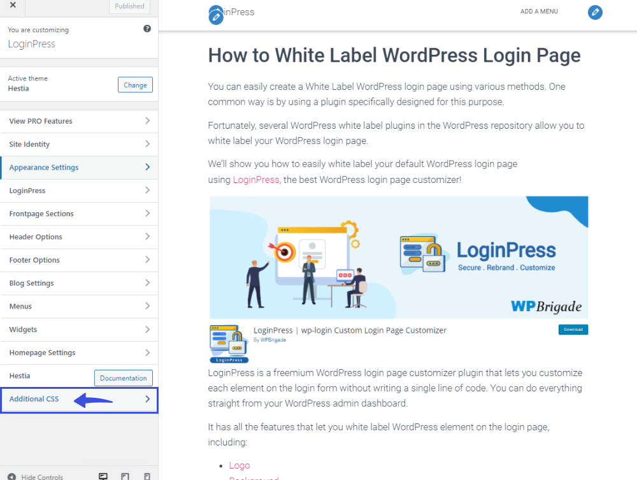
Task: Open the Footer Options section
Action: (x=79, y=260)
